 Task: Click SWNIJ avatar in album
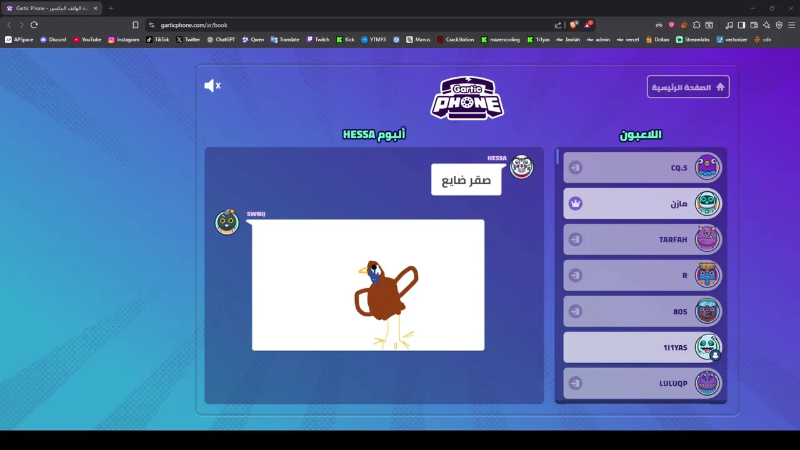click(227, 222)
